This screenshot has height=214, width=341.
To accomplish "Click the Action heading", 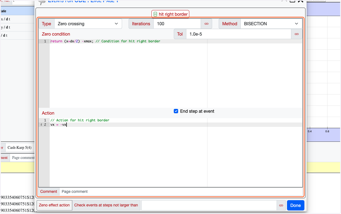I will (48, 113).
